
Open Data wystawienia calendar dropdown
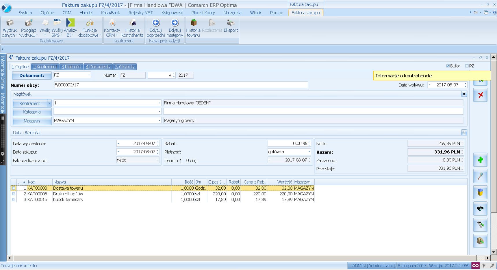[118, 143]
